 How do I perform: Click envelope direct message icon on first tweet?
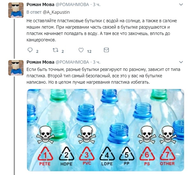point(106,50)
